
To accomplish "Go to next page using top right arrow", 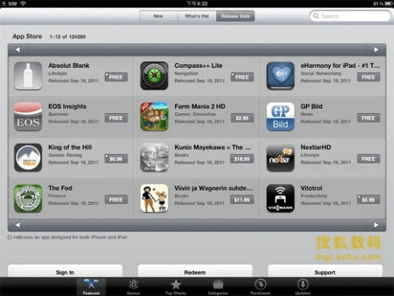I will click(376, 50).
